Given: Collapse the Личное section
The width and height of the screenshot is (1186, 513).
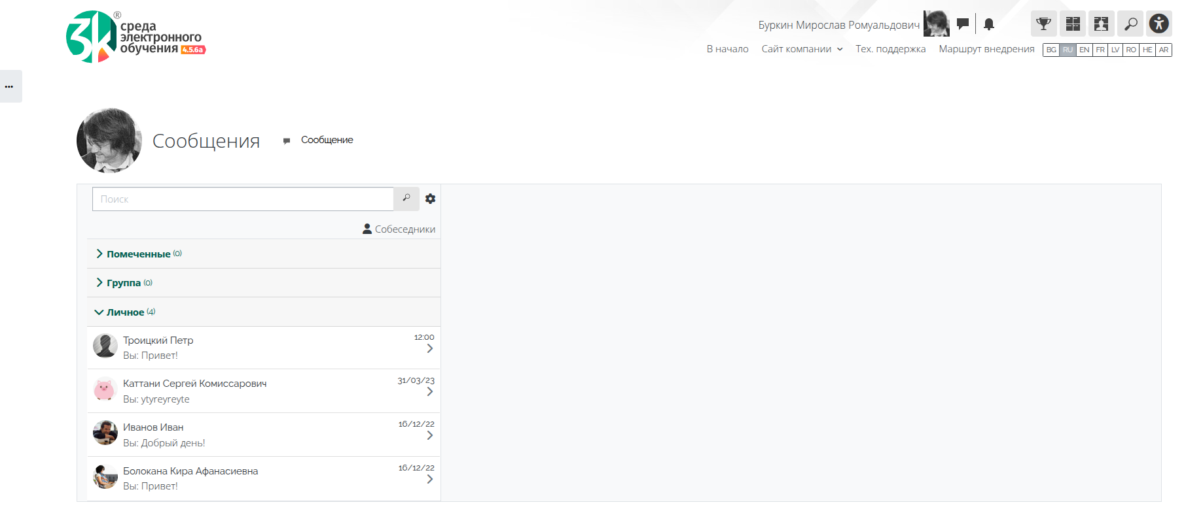Looking at the screenshot, I should tap(125, 312).
